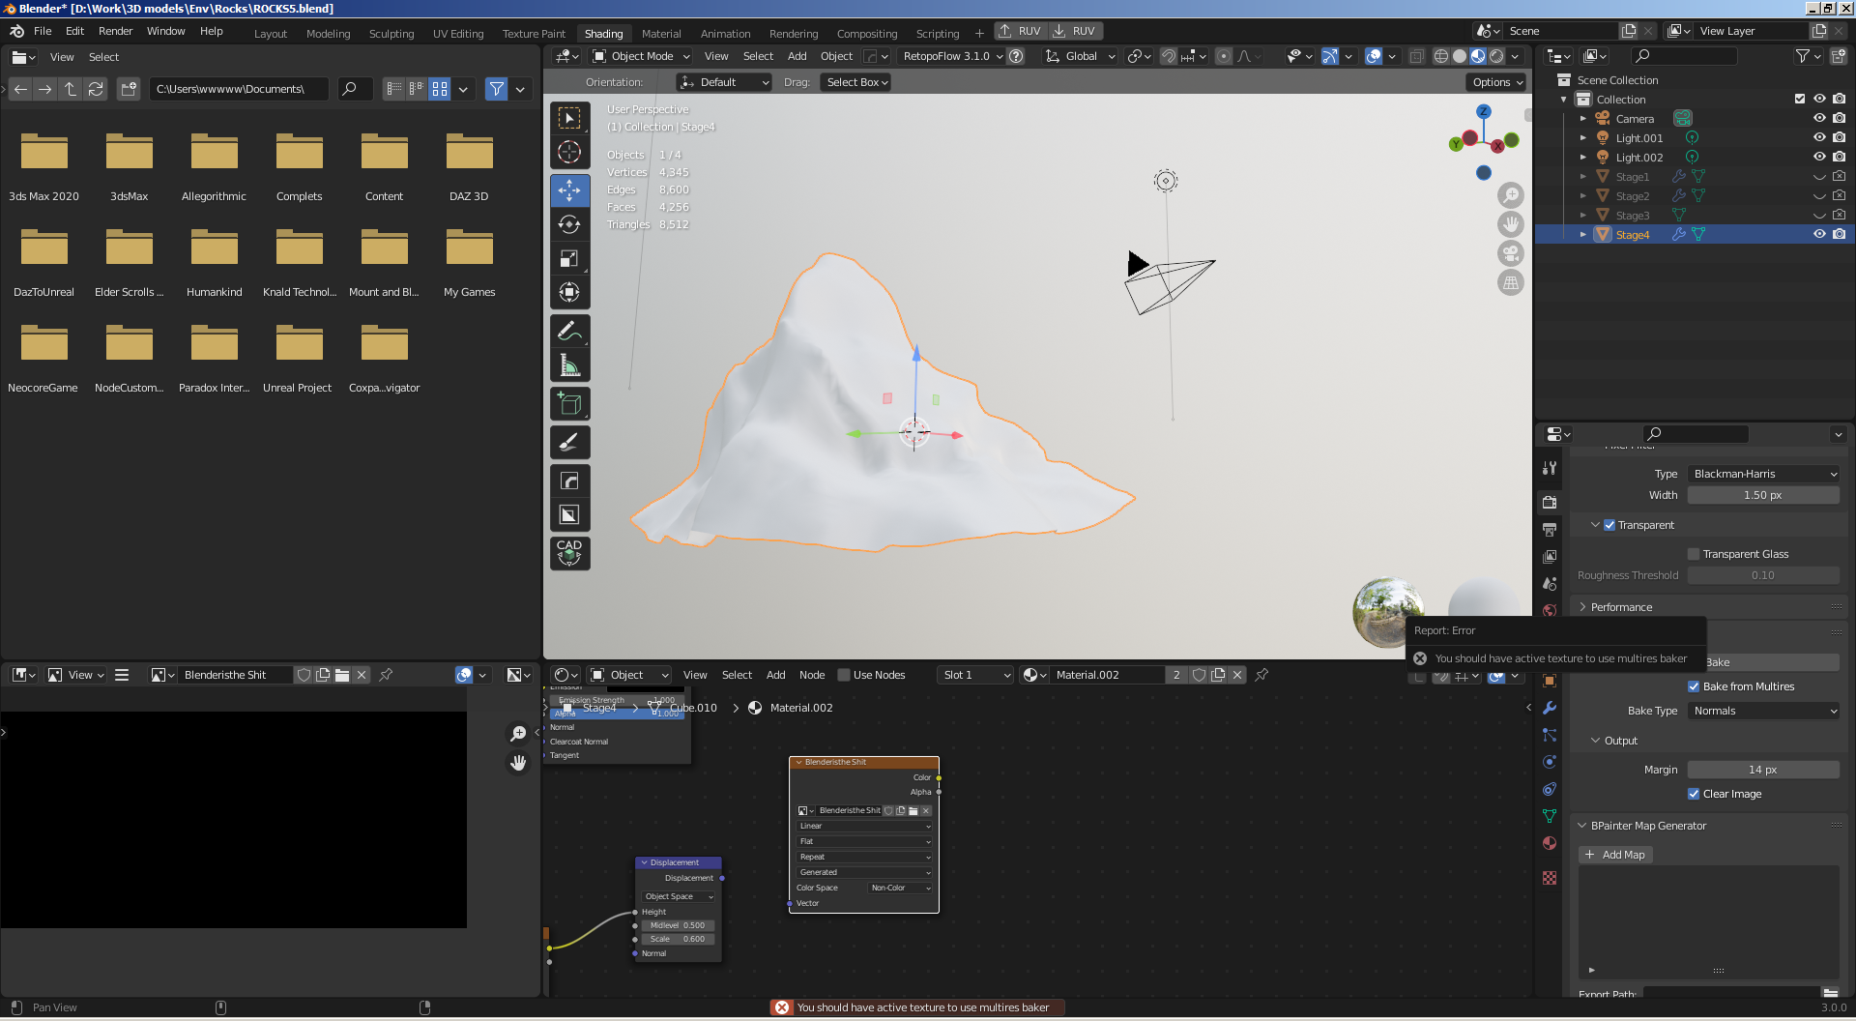Screen dimensions: 1856x1021
Task: Select the Rotate tool
Action: (x=569, y=224)
